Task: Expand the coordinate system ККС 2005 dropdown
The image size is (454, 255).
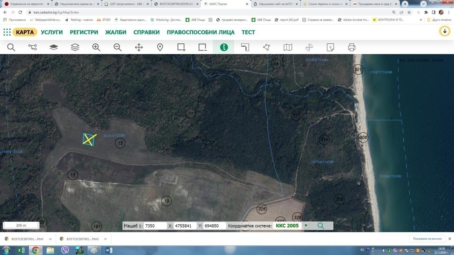Action: click(306, 226)
